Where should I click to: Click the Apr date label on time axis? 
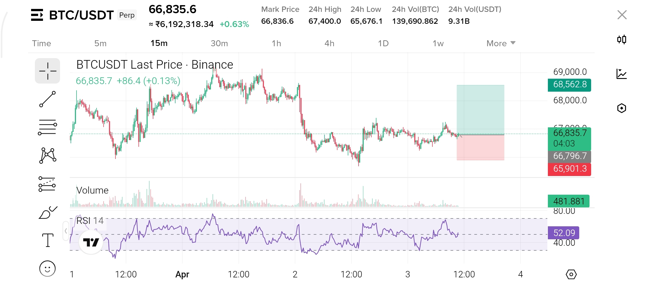point(182,274)
